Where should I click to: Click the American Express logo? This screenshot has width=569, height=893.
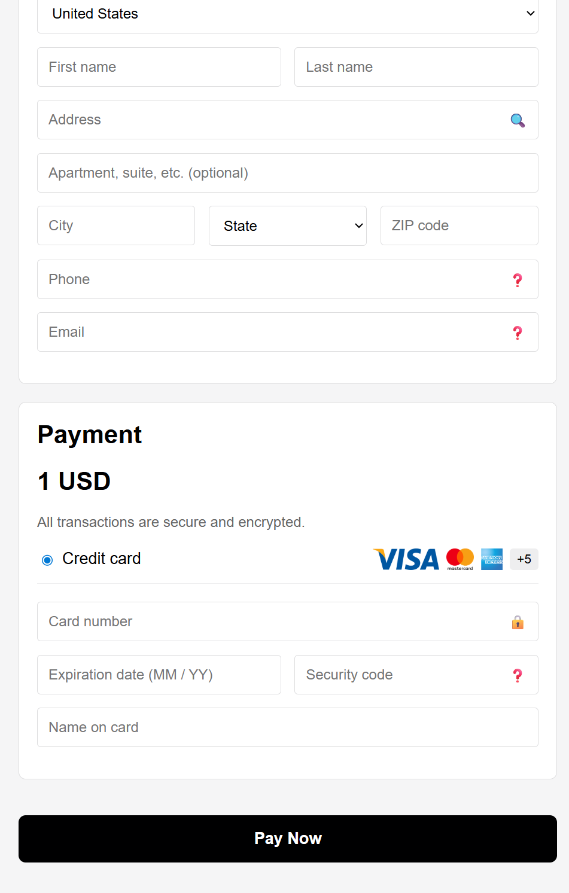pos(492,559)
